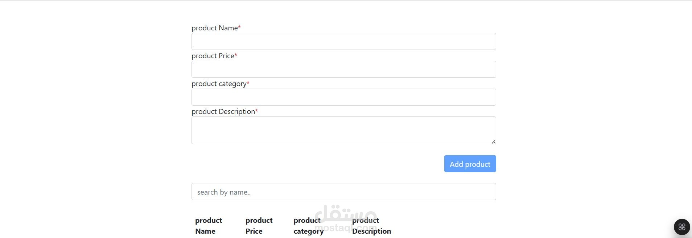692x238 pixels.
Task: Click the product category label text
Action: (219, 84)
